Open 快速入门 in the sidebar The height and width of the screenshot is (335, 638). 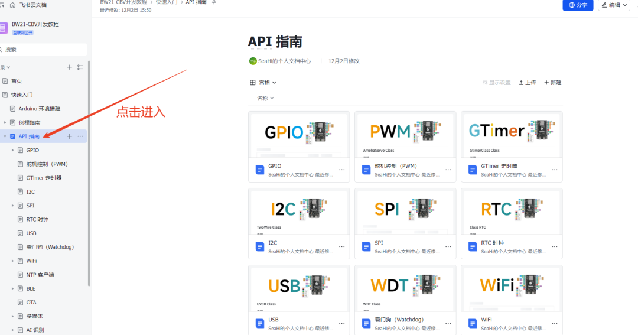click(x=22, y=95)
